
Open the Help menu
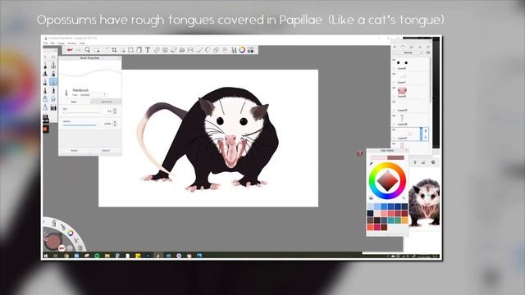tap(82, 43)
